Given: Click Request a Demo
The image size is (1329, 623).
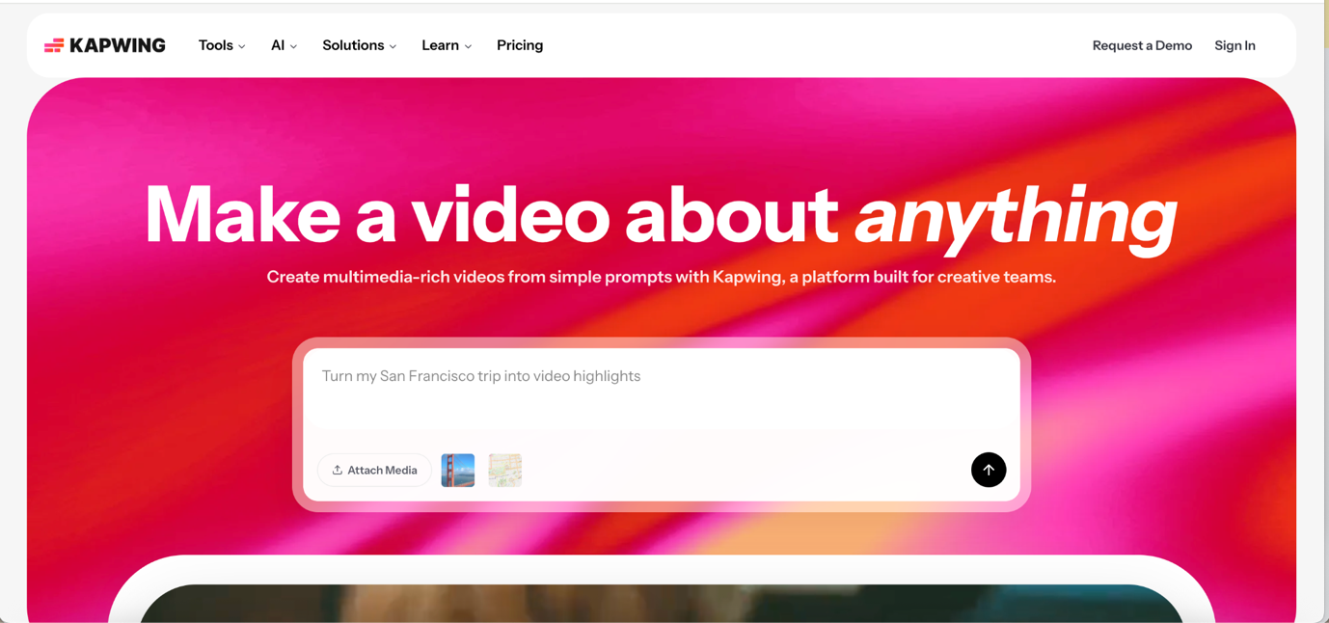Looking at the screenshot, I should coord(1142,45).
